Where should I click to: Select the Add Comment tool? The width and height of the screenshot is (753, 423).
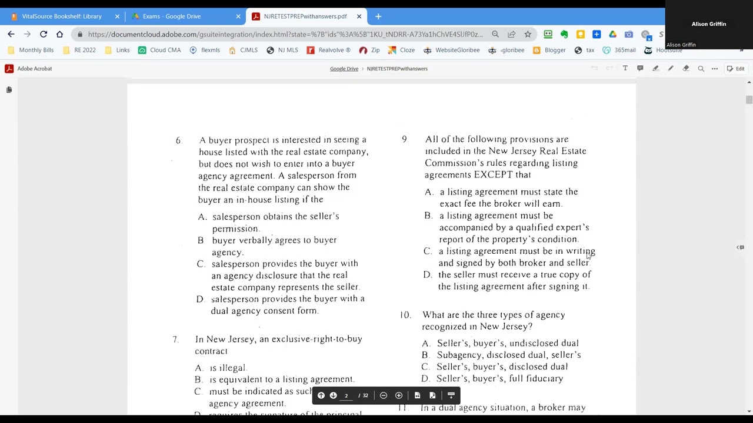pos(640,69)
